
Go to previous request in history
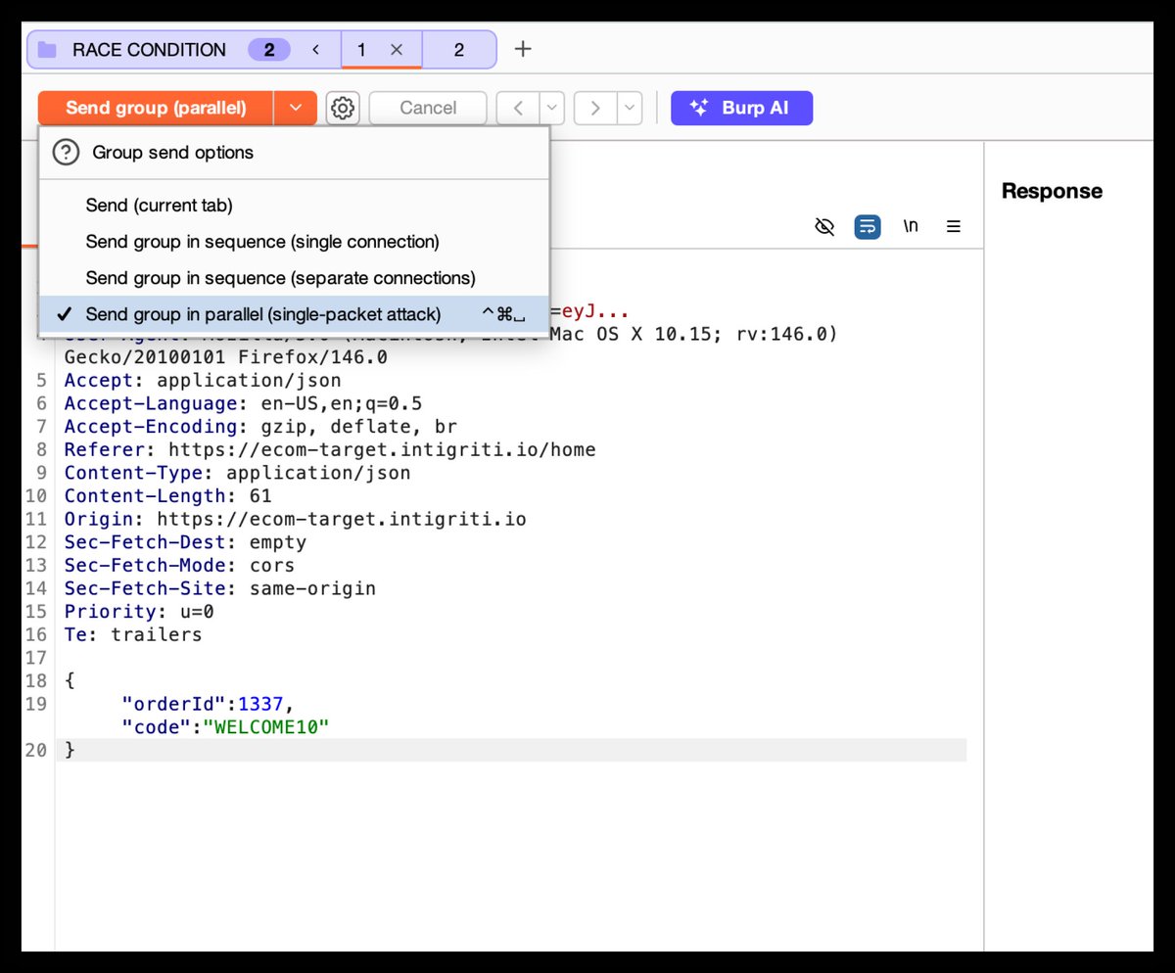click(519, 108)
